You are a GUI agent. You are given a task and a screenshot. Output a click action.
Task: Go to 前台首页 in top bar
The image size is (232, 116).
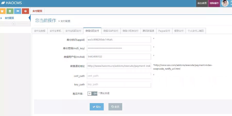click(202, 3)
